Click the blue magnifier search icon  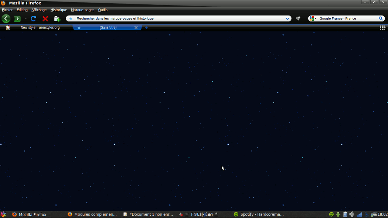coord(381,18)
